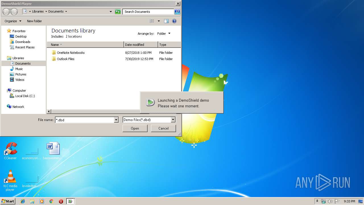The image size is (364, 205).
Task: Show hidden tray icons arrow
Action: 317,201
